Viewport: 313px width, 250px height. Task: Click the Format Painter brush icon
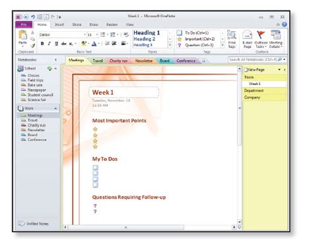click(x=32, y=46)
